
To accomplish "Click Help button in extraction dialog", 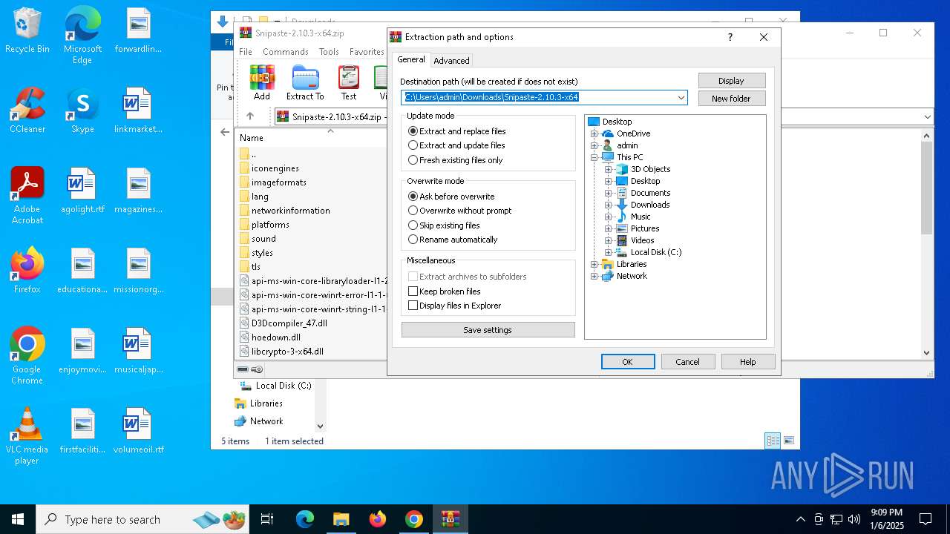I will [x=748, y=362].
